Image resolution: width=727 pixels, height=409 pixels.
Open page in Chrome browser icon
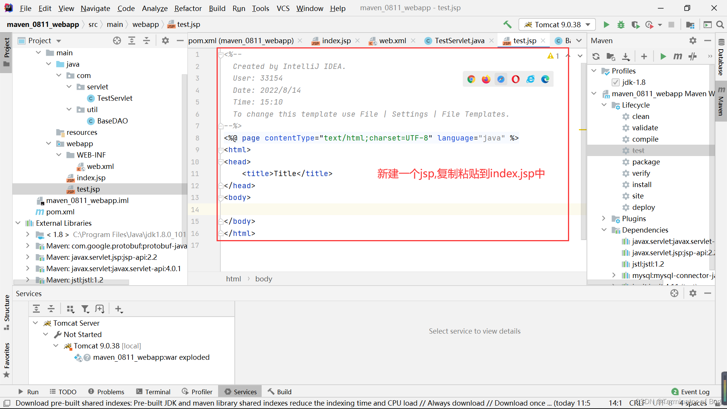(x=471, y=79)
